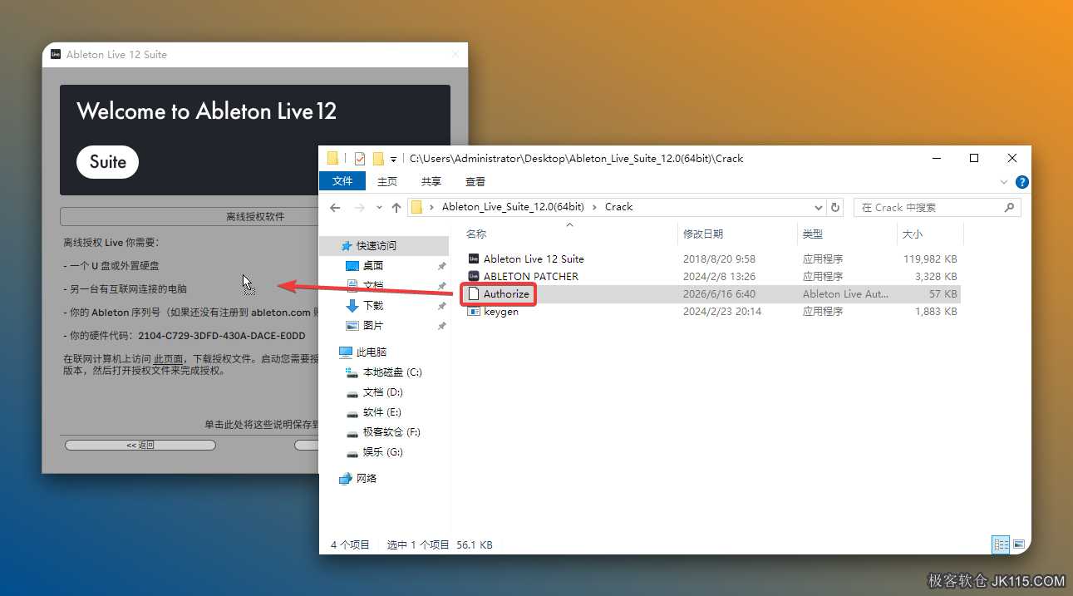Click the Ableton Live Aut... type cell

pos(846,294)
